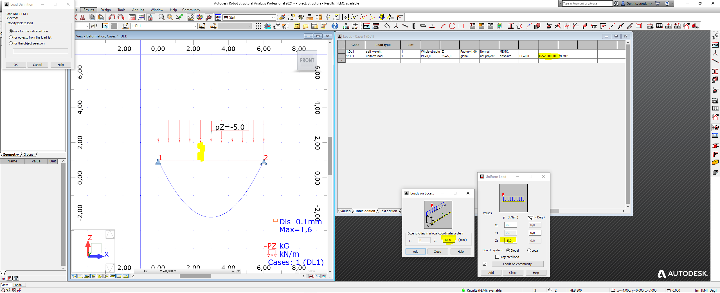Tick the Projected load checkbox

point(497,257)
